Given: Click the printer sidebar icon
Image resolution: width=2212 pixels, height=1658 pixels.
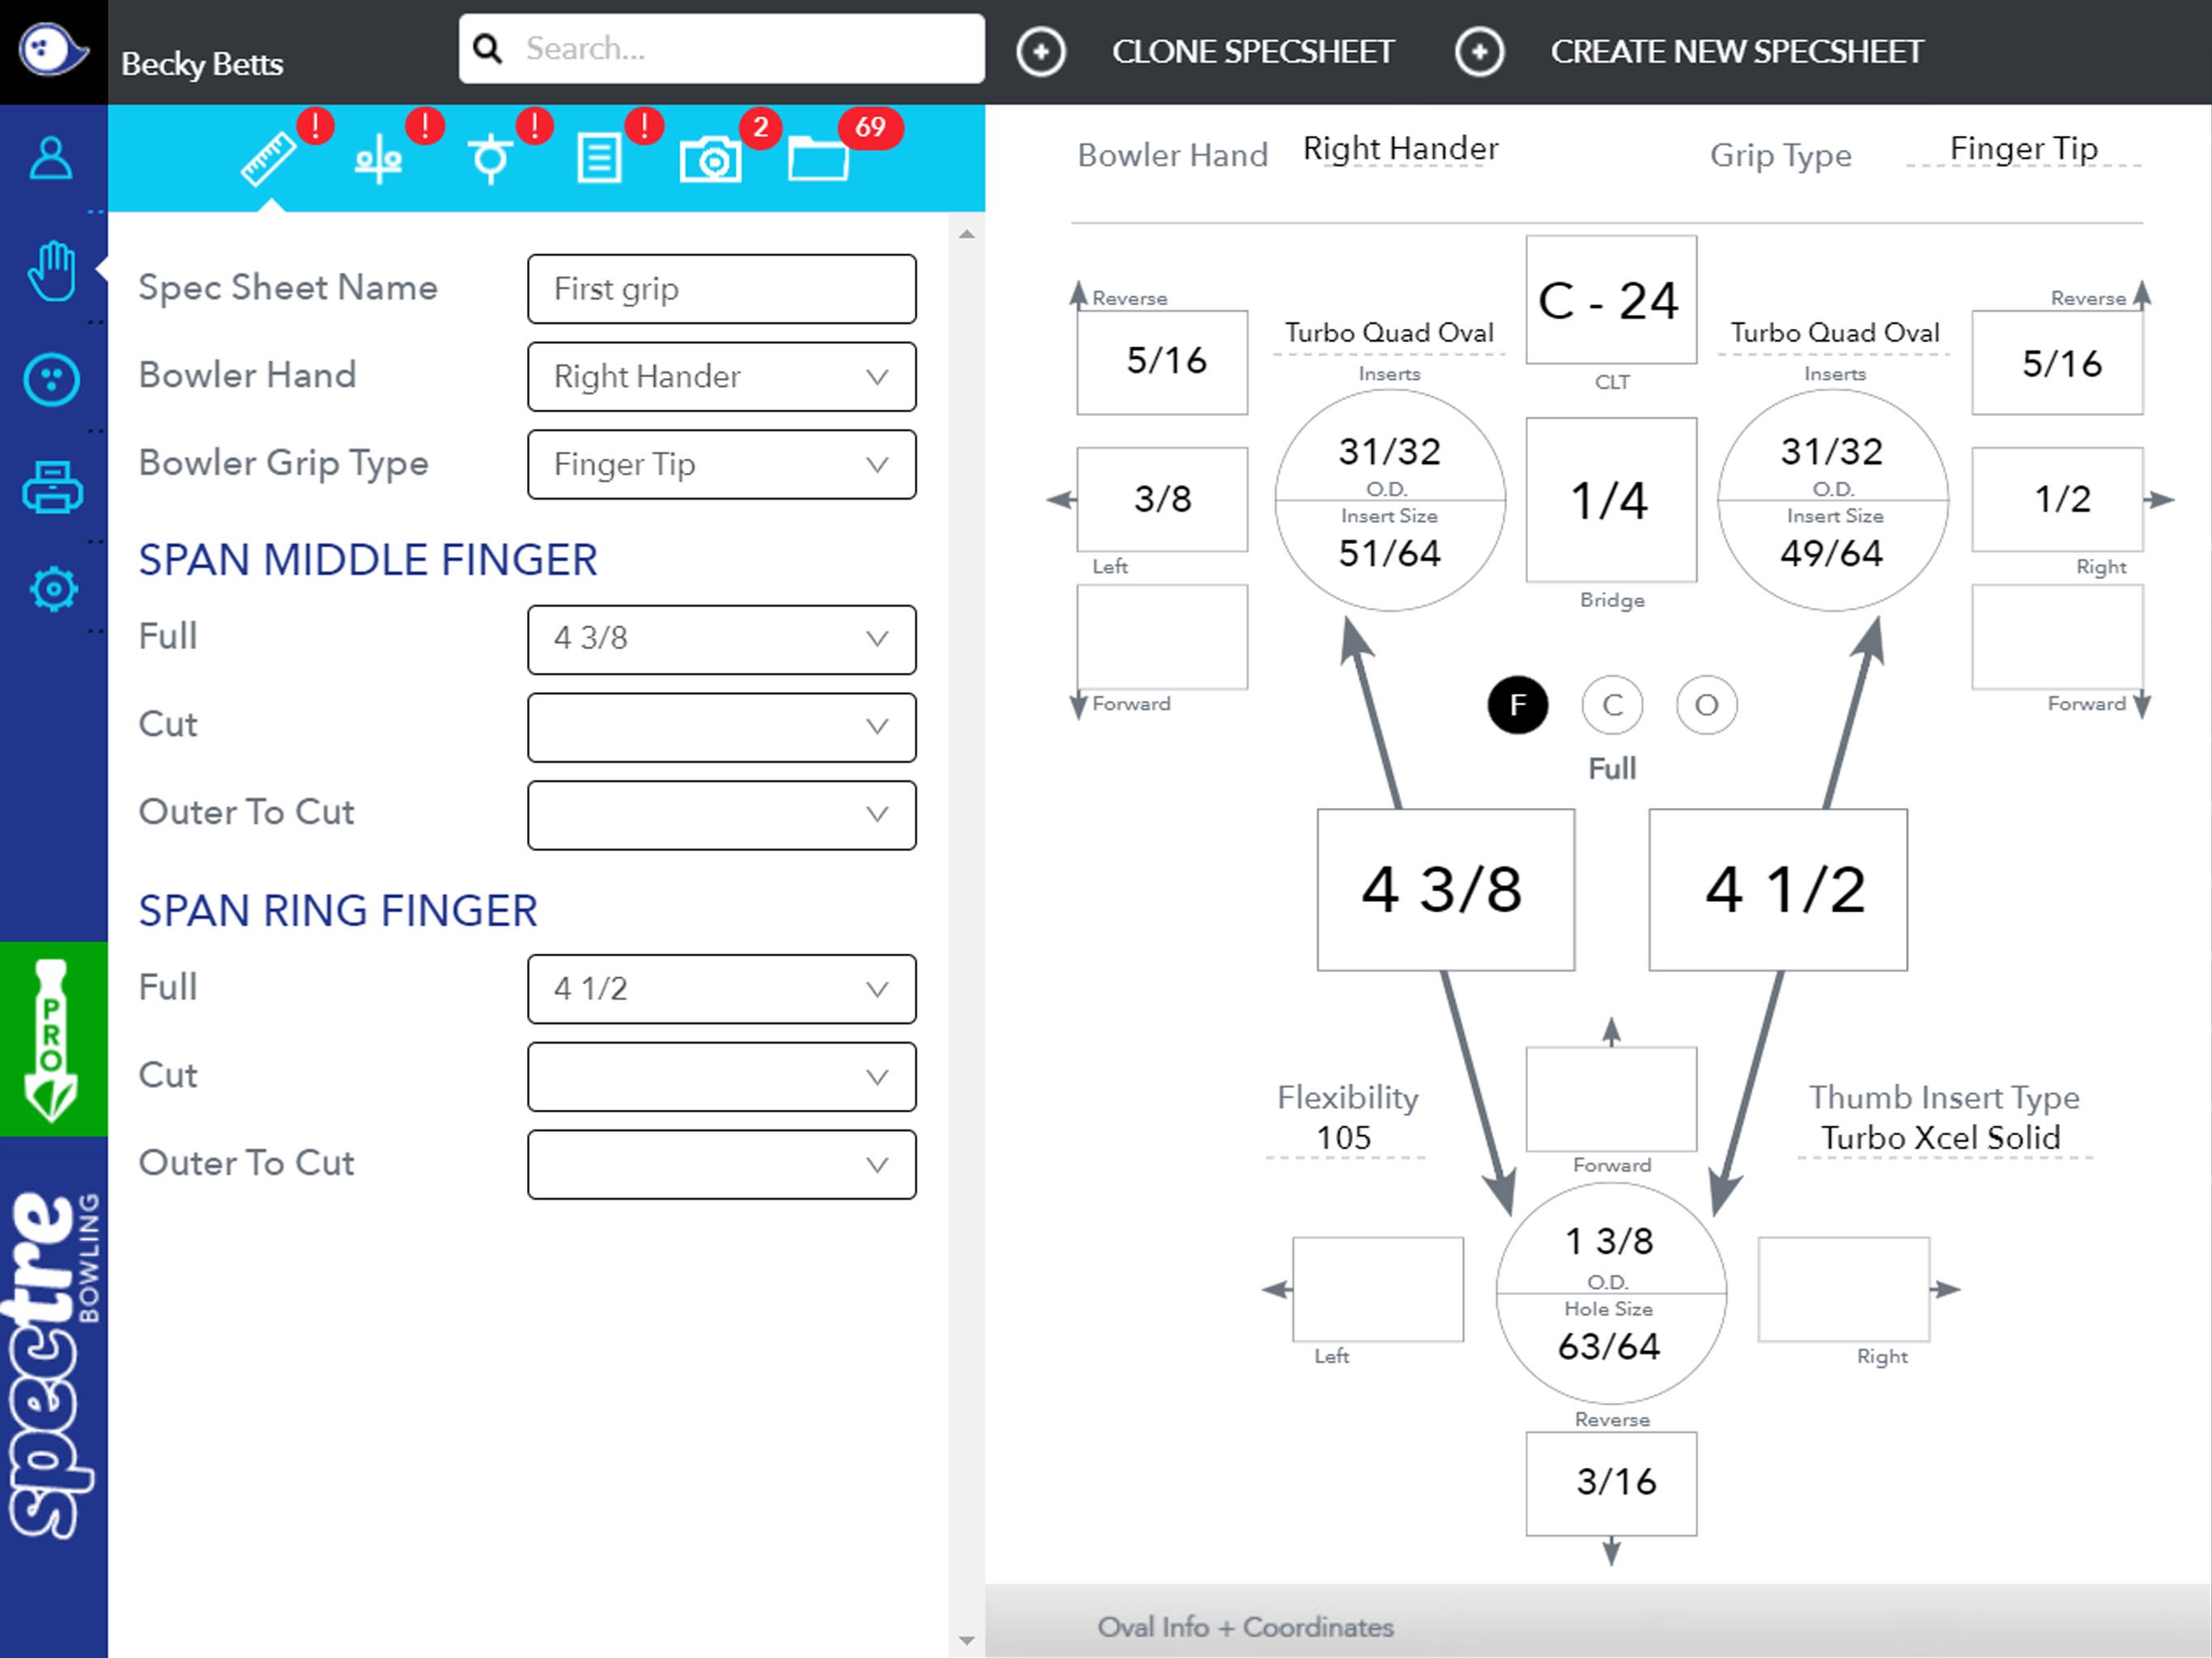Looking at the screenshot, I should (x=51, y=487).
